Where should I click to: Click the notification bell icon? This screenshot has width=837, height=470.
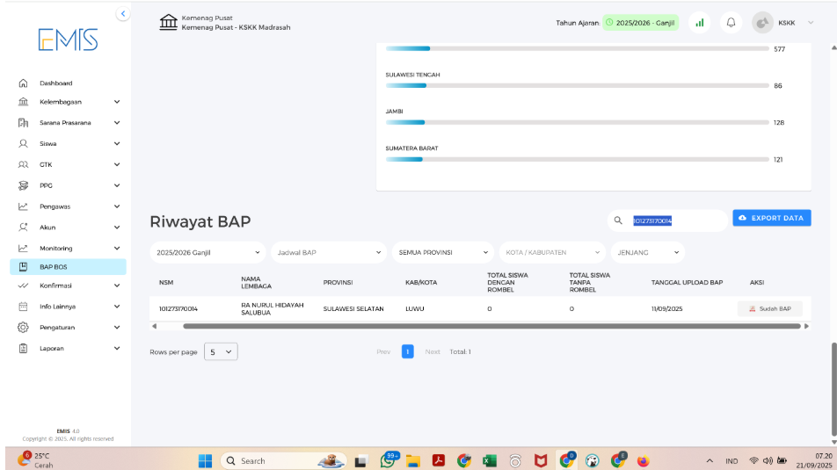730,23
